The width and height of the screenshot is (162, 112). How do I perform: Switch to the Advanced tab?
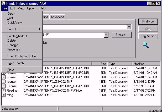tap(57, 17)
